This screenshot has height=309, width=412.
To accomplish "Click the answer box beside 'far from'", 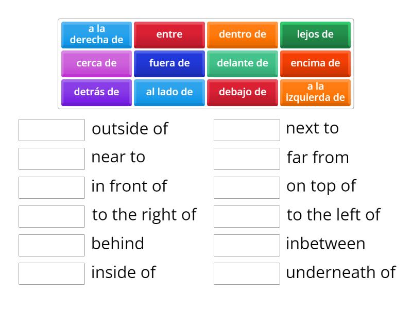I will [246, 158].
